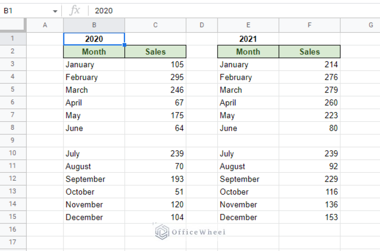Select column G header
Viewport: 380px width, 251px height.
(360, 25)
